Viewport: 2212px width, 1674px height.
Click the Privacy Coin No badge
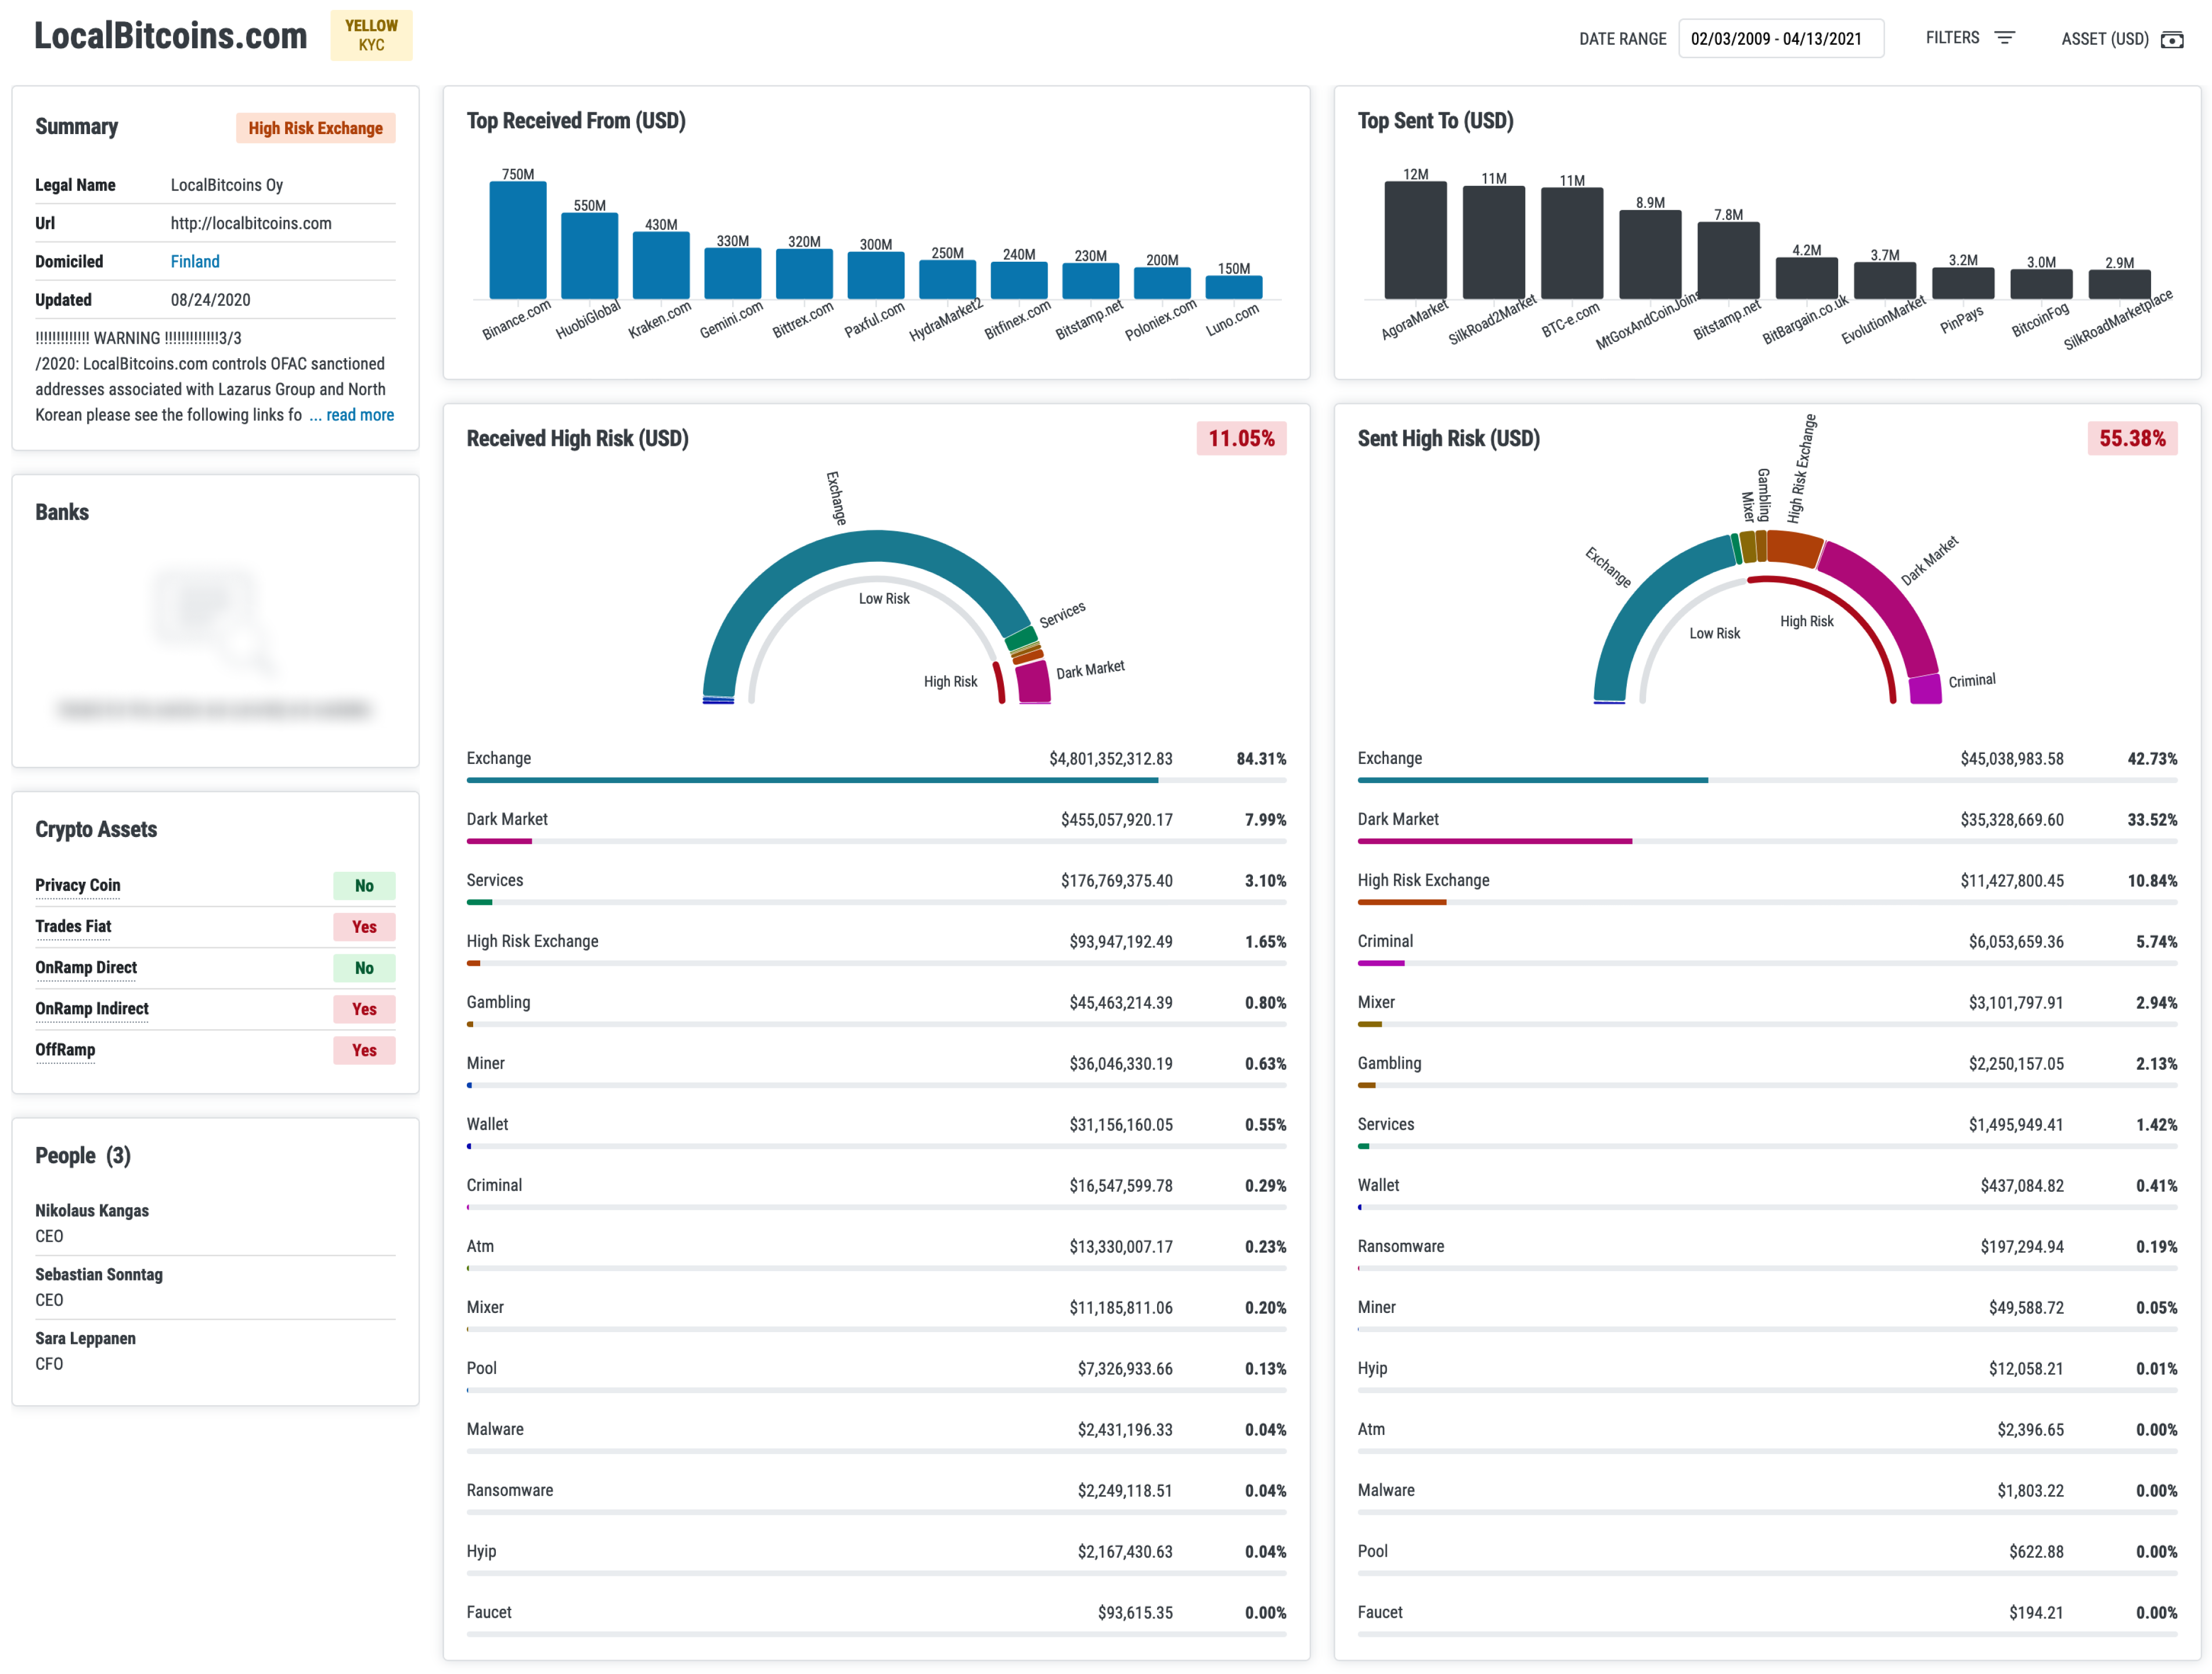tap(364, 886)
